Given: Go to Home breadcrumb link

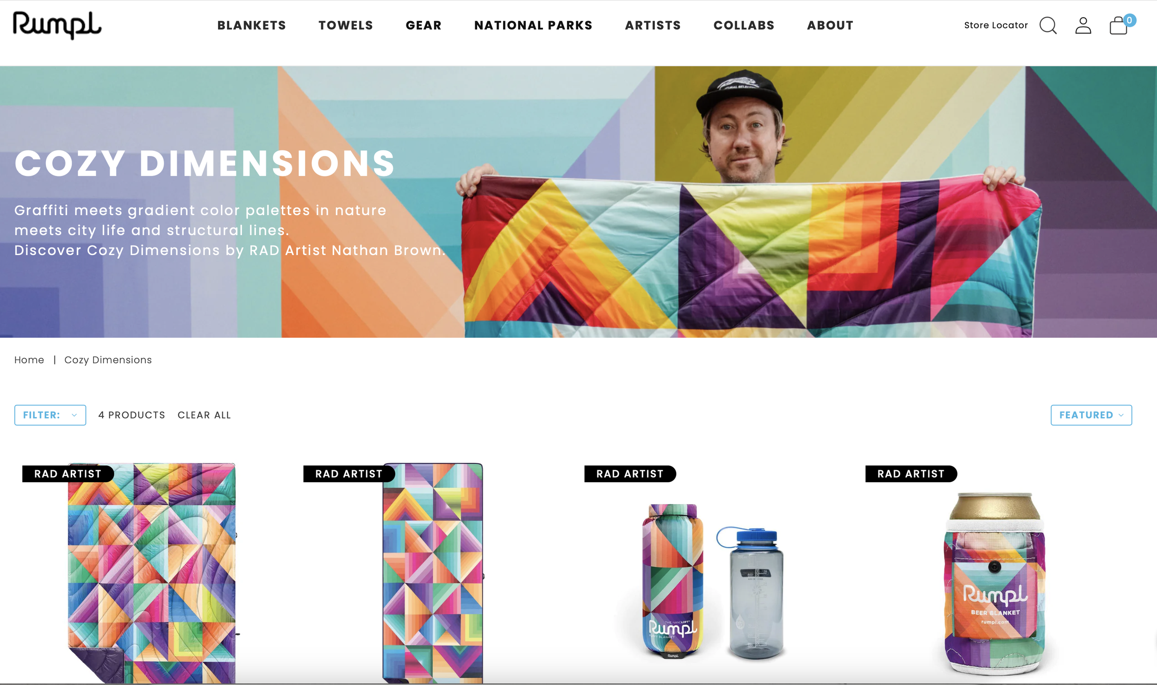Looking at the screenshot, I should [29, 360].
